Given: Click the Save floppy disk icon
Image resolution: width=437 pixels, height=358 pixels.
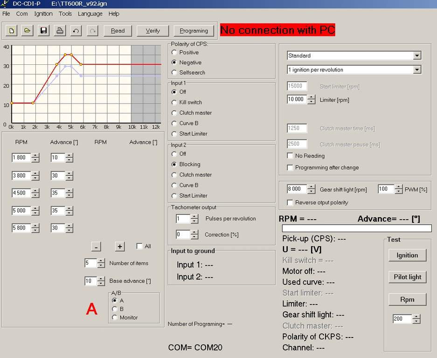Looking at the screenshot, I should [x=43, y=30].
